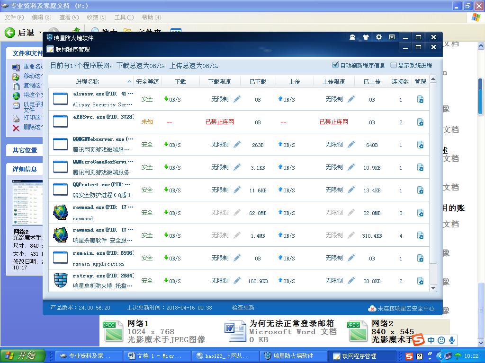Enable 显示系统进程 checkbox
The height and width of the screenshot is (363, 485).
pos(394,65)
